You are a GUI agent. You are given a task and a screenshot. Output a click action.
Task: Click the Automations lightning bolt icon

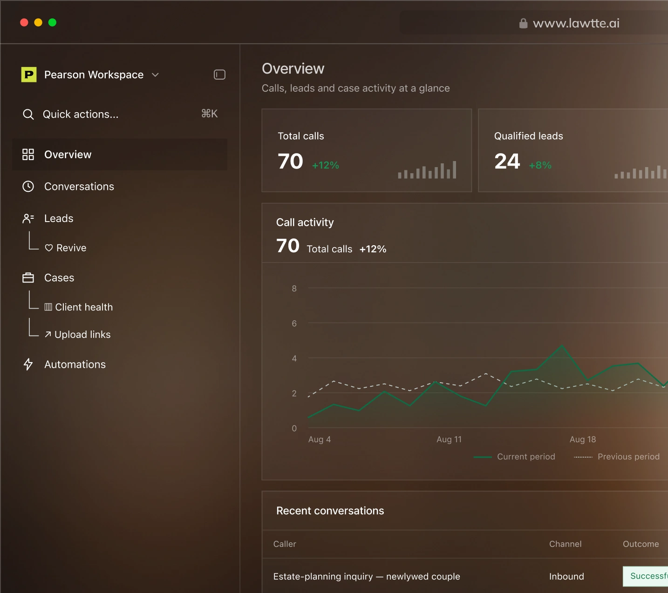[x=28, y=364]
